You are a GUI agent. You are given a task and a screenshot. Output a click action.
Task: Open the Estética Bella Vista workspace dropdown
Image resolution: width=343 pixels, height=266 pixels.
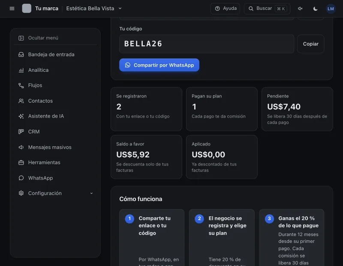tap(94, 9)
